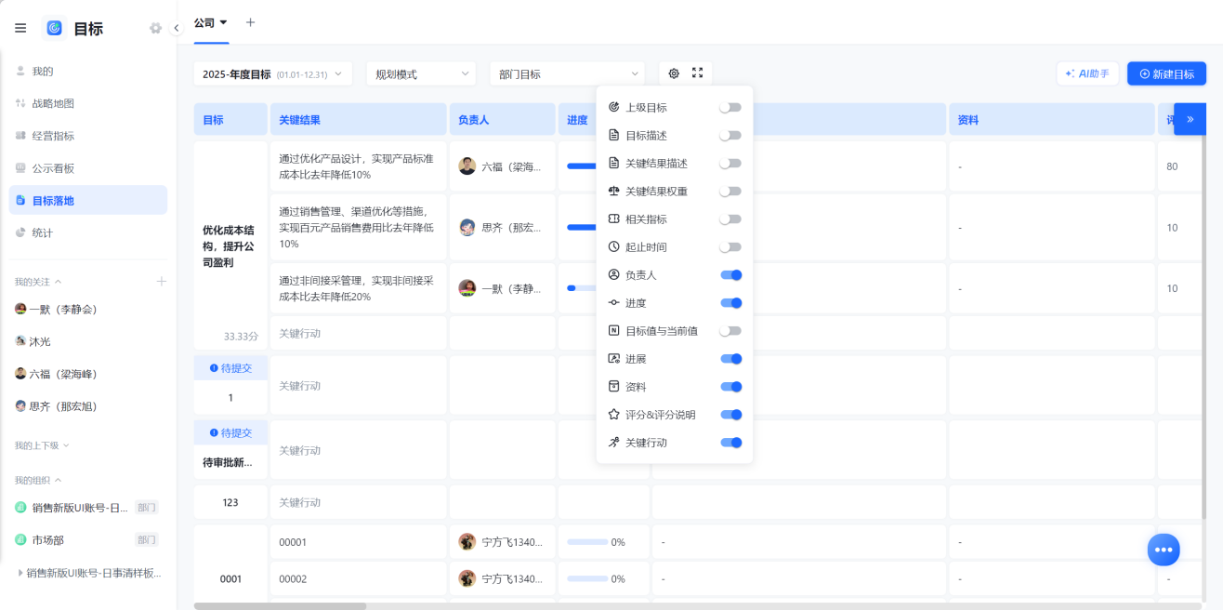Open 战略地图 in sidebar

click(88, 103)
